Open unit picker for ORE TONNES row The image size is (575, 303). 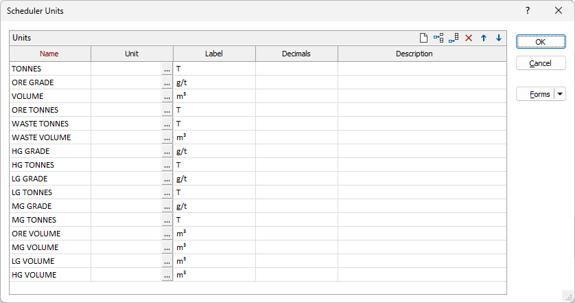click(167, 110)
